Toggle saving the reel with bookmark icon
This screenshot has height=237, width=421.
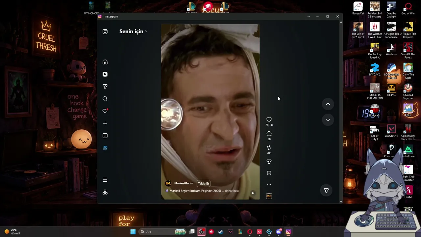269,173
